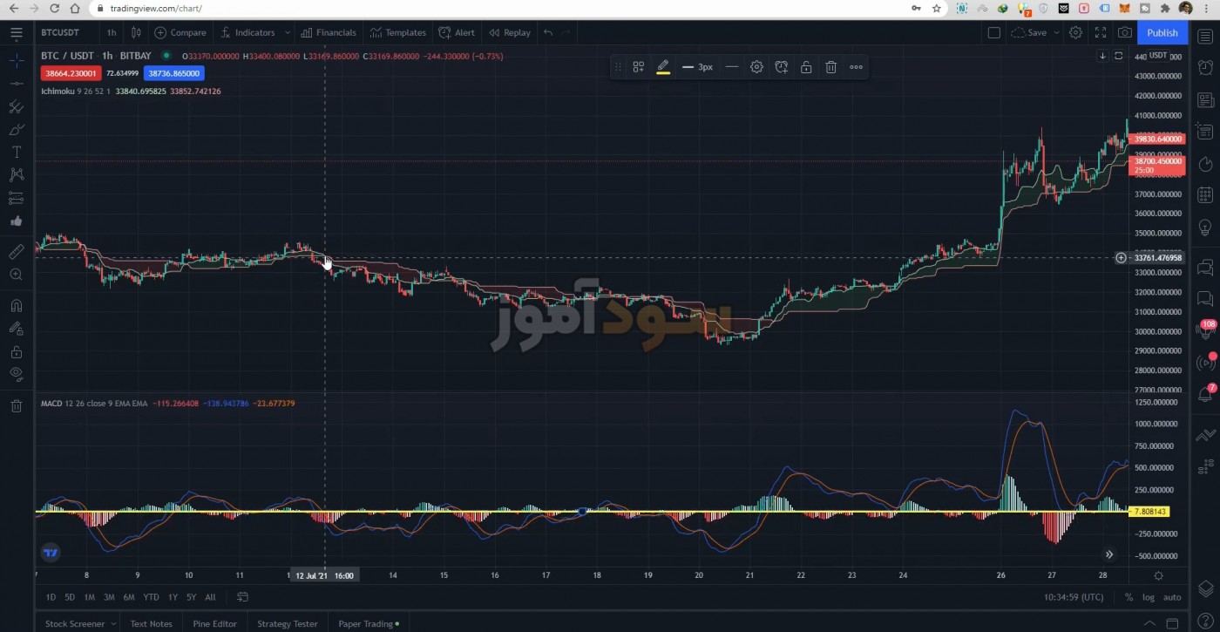1220x632 pixels.
Task: Open the Go to date calendar icon
Action: click(x=242, y=597)
